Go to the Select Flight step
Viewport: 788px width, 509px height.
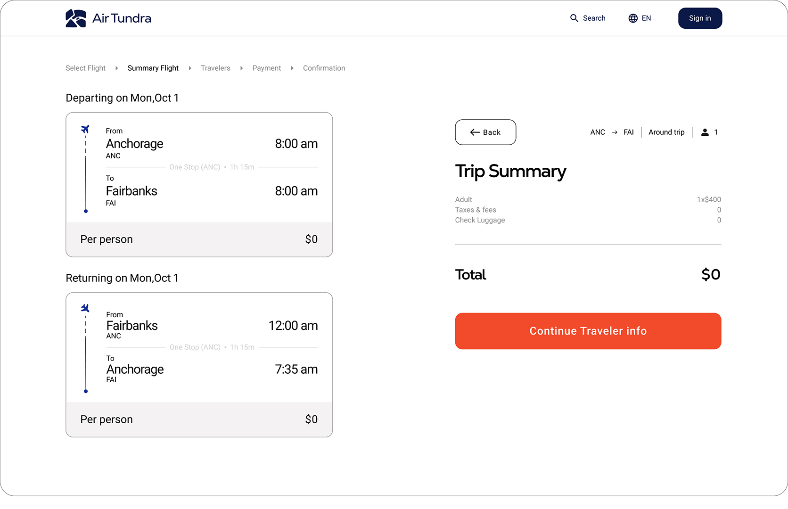(85, 68)
